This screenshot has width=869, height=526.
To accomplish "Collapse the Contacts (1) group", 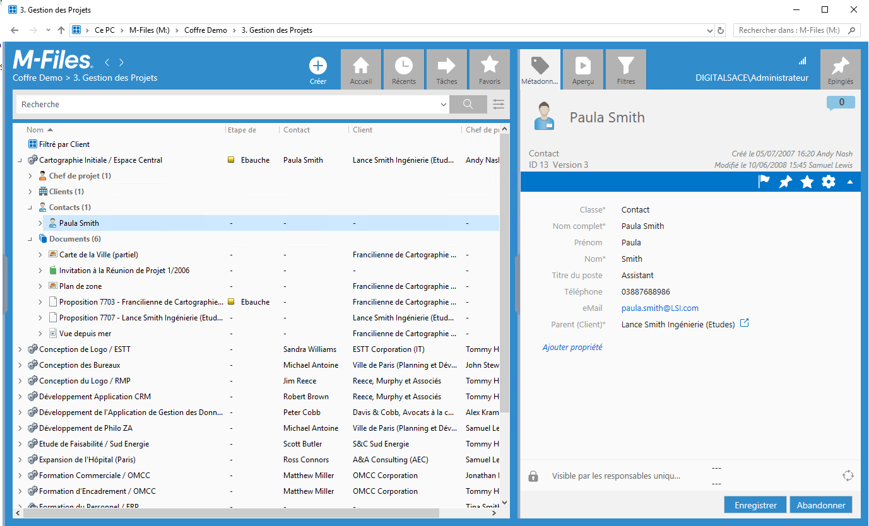I will (30, 207).
